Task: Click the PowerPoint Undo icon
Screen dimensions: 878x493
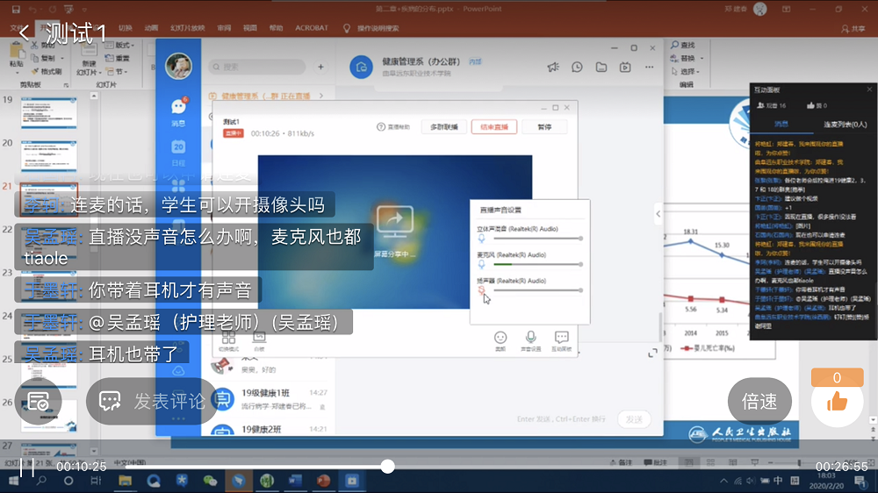Action: 32,9
